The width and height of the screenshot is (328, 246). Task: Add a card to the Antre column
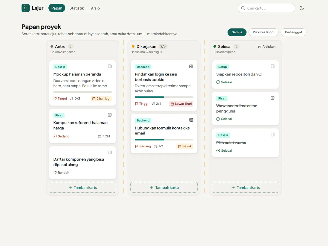[x=83, y=188]
